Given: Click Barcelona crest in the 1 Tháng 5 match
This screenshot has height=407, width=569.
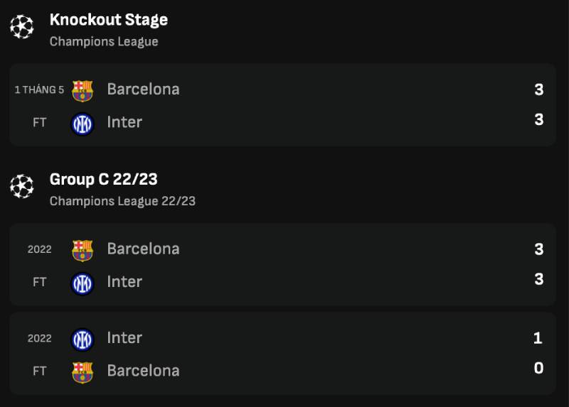Looking at the screenshot, I should pyautogui.click(x=83, y=91).
